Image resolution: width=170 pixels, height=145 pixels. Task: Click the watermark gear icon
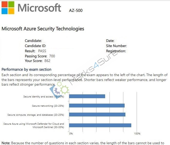tap(59, 90)
